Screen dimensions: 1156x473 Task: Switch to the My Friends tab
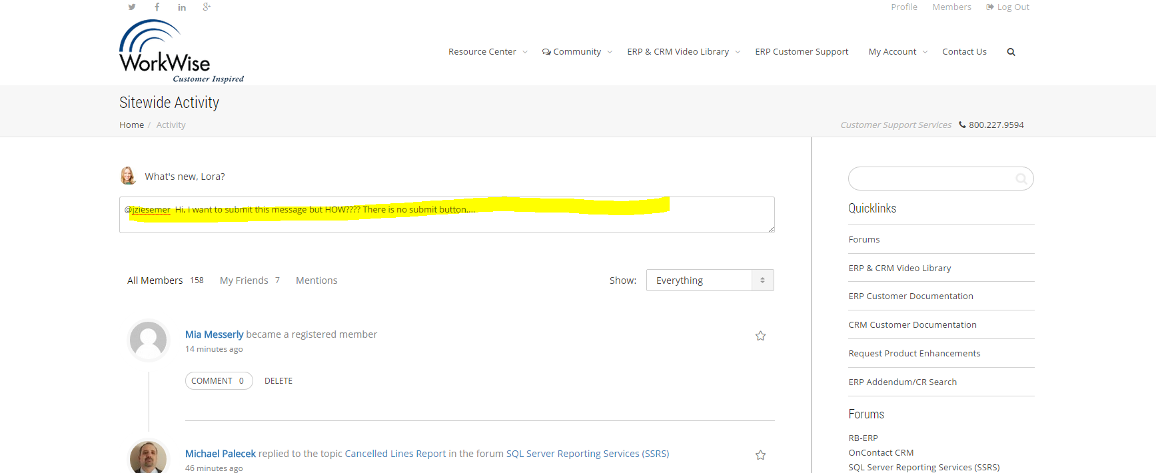point(244,280)
